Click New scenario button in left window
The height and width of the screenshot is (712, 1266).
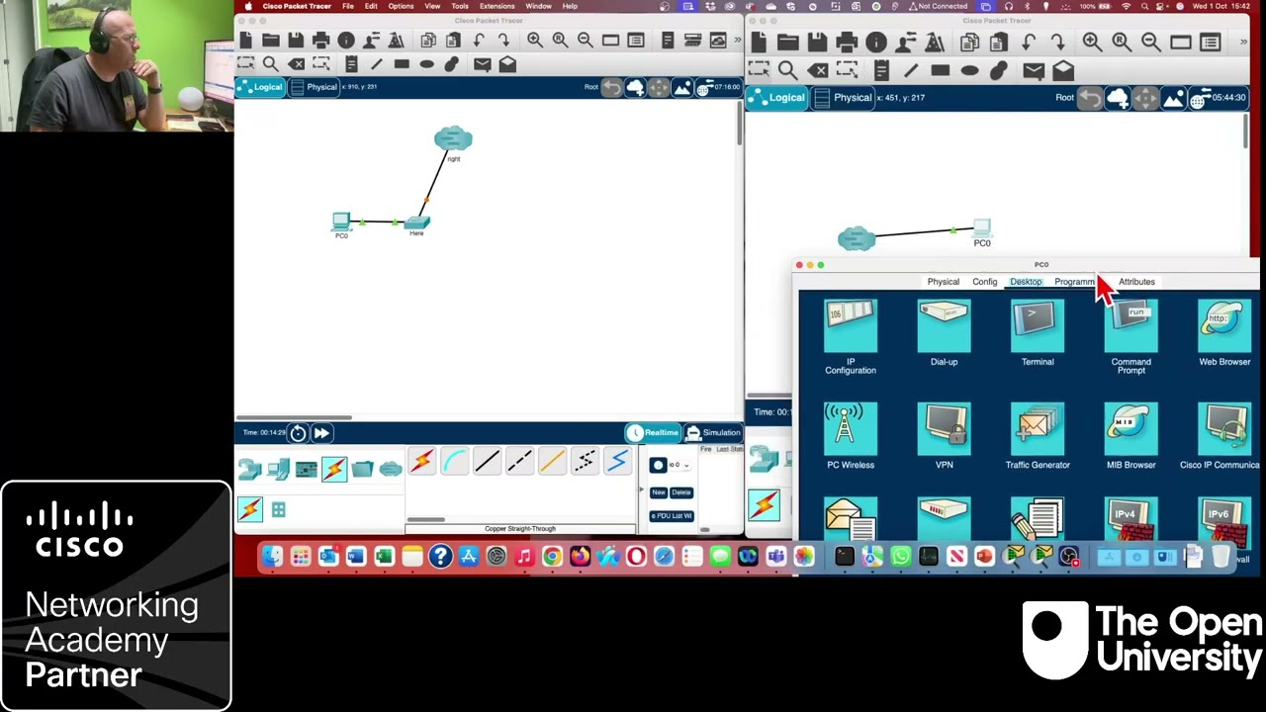[659, 492]
